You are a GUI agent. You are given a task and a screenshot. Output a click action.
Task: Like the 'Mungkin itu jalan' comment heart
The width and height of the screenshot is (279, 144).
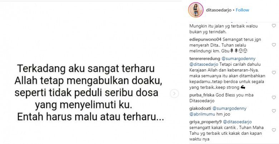click(274, 26)
